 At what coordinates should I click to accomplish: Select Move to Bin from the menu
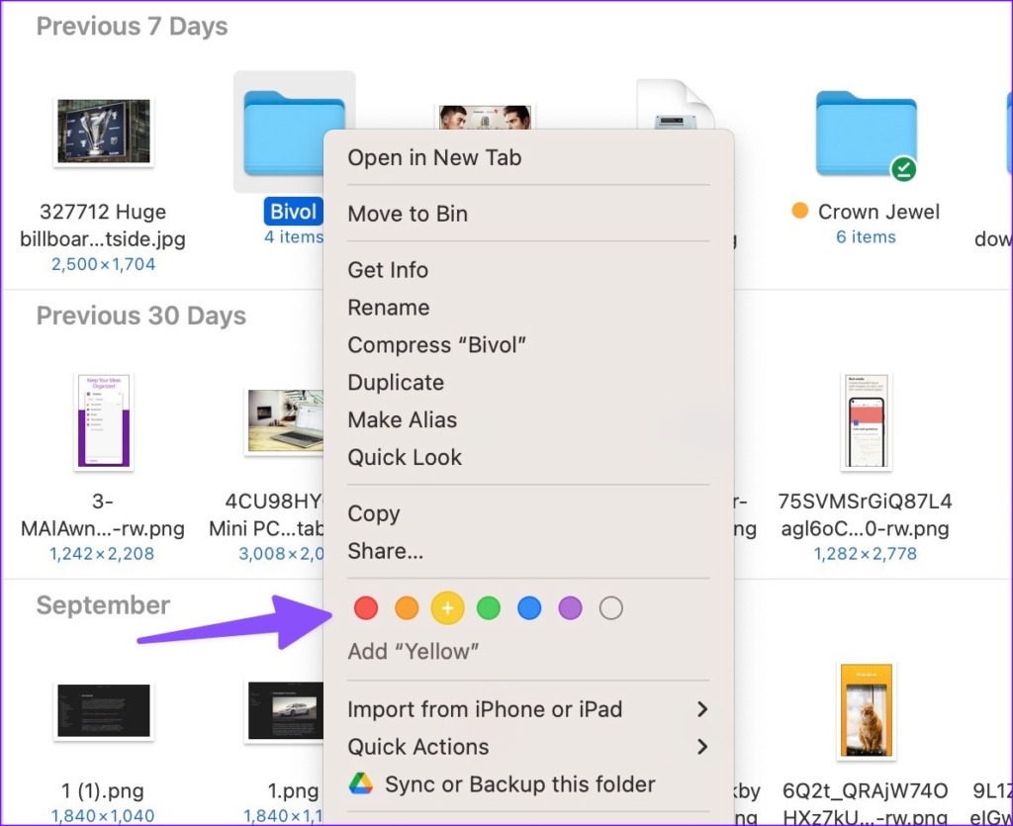coord(408,213)
